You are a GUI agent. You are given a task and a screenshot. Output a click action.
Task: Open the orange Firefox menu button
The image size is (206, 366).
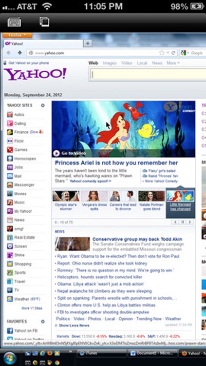pos(17,36)
